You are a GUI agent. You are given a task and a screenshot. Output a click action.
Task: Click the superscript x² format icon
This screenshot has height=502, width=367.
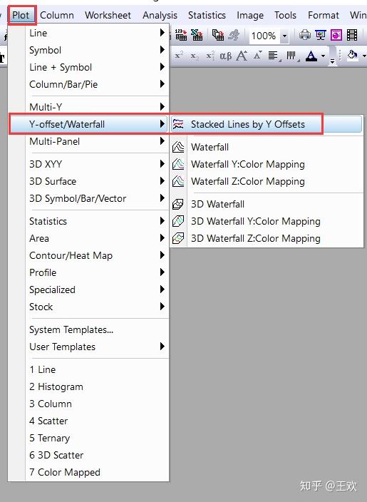click(179, 56)
